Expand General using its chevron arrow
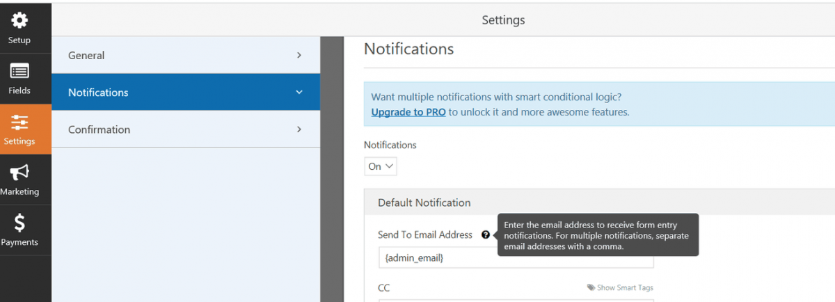Image resolution: width=835 pixels, height=302 pixels. pyautogui.click(x=299, y=56)
